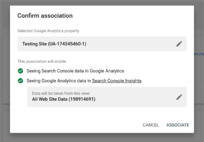This screenshot has height=142, width=204.
Task: Click the "Testing Site" property name
Action: tap(34, 44)
